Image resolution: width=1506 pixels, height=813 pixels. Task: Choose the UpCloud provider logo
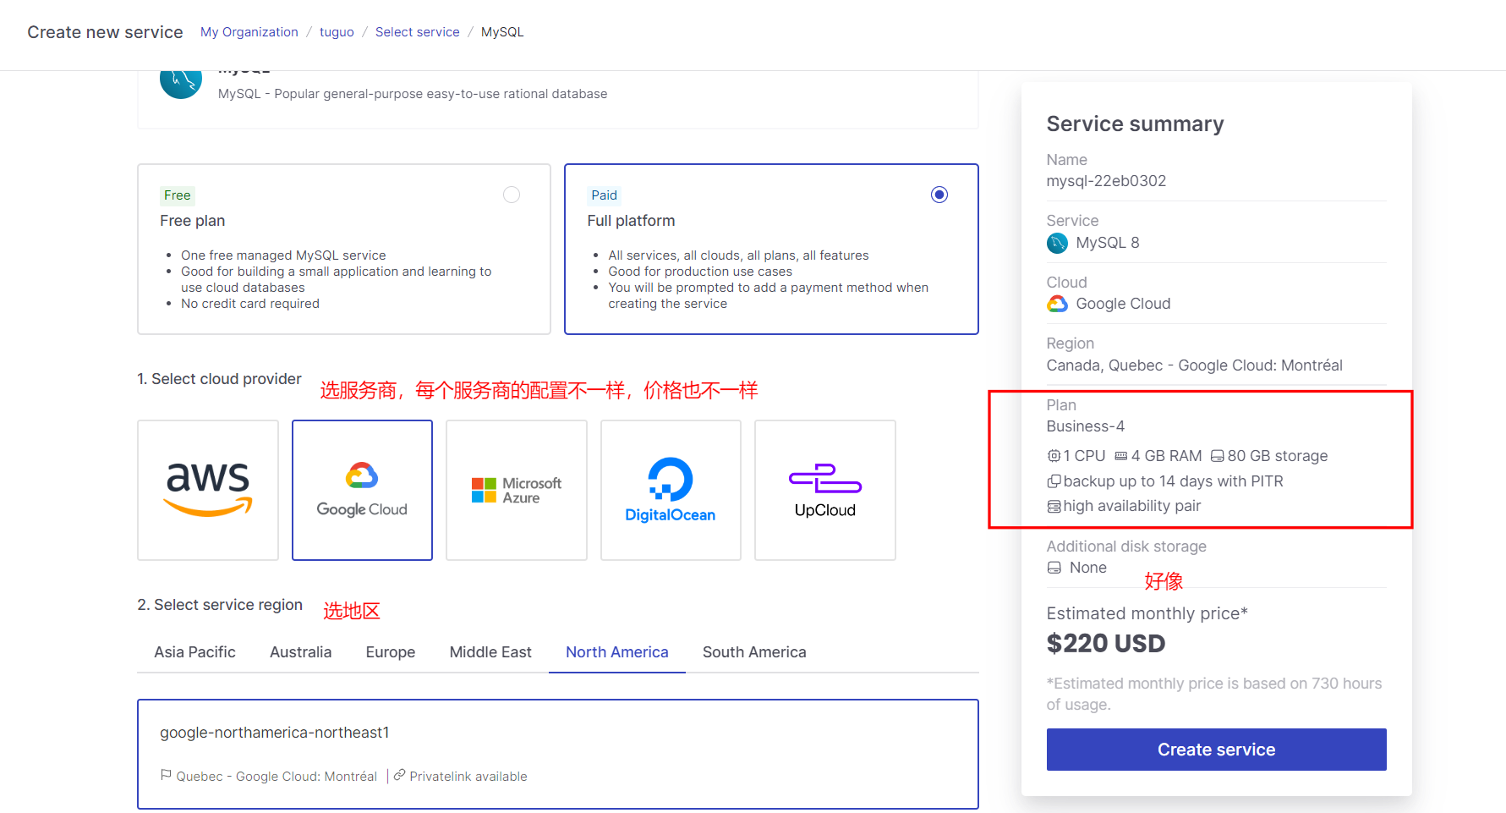(824, 490)
